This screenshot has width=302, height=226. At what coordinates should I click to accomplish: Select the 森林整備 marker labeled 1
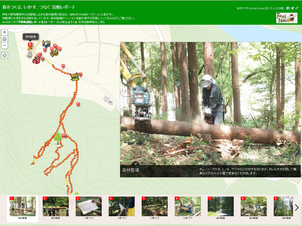[x=30, y=45]
